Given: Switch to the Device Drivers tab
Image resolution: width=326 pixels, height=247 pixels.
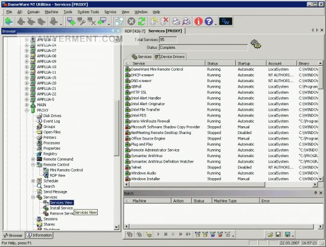Looking at the screenshot, I should coord(170,57).
